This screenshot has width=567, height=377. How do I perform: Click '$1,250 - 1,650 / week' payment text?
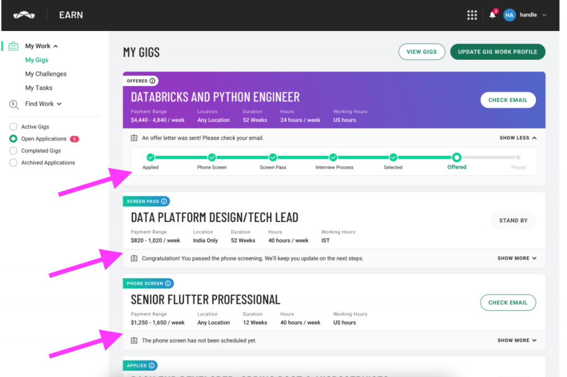158,322
